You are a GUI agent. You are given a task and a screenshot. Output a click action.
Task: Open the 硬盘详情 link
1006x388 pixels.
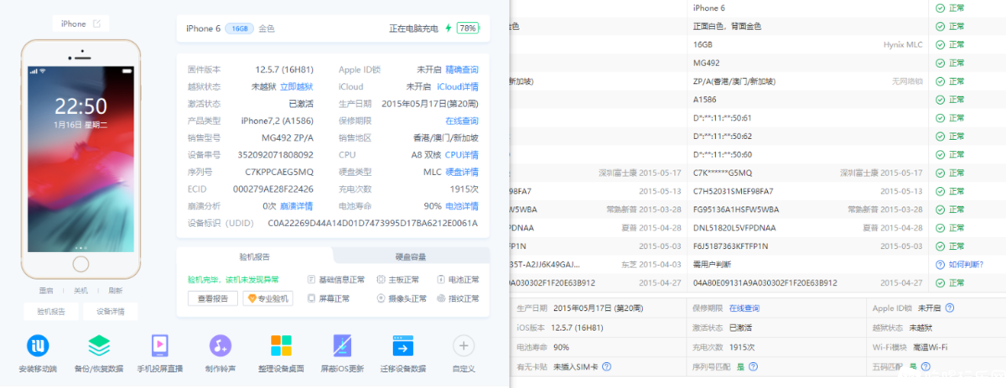(462, 172)
